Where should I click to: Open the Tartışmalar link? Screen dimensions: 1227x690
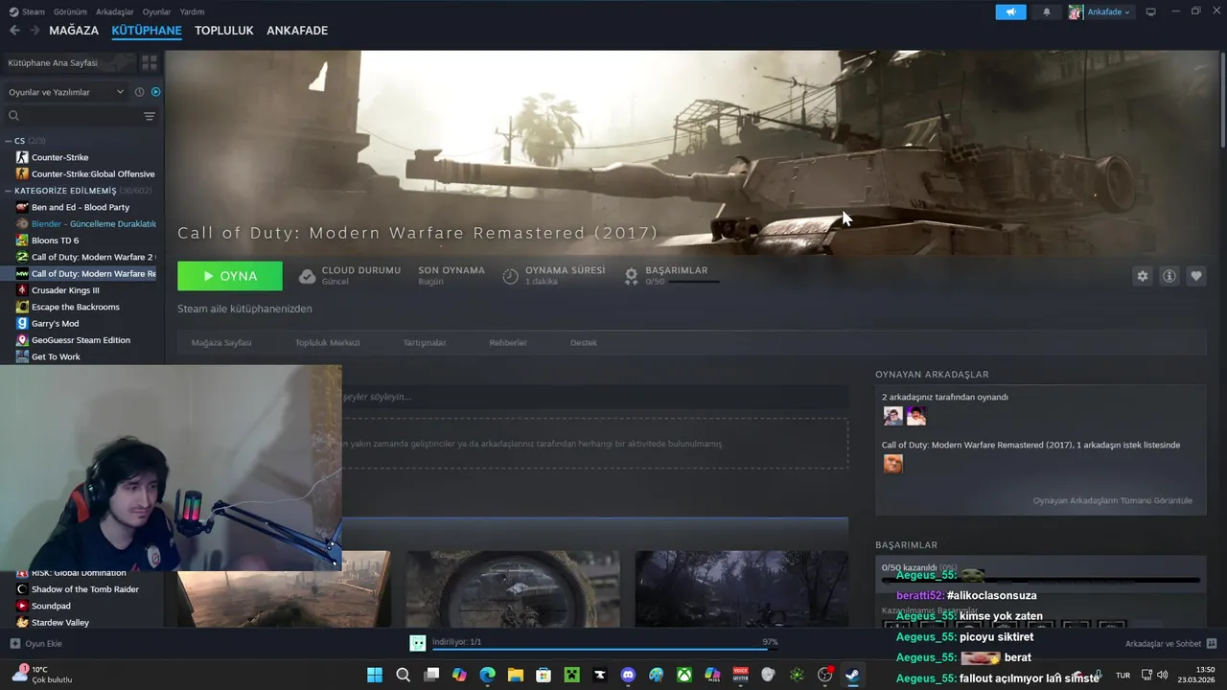[425, 342]
